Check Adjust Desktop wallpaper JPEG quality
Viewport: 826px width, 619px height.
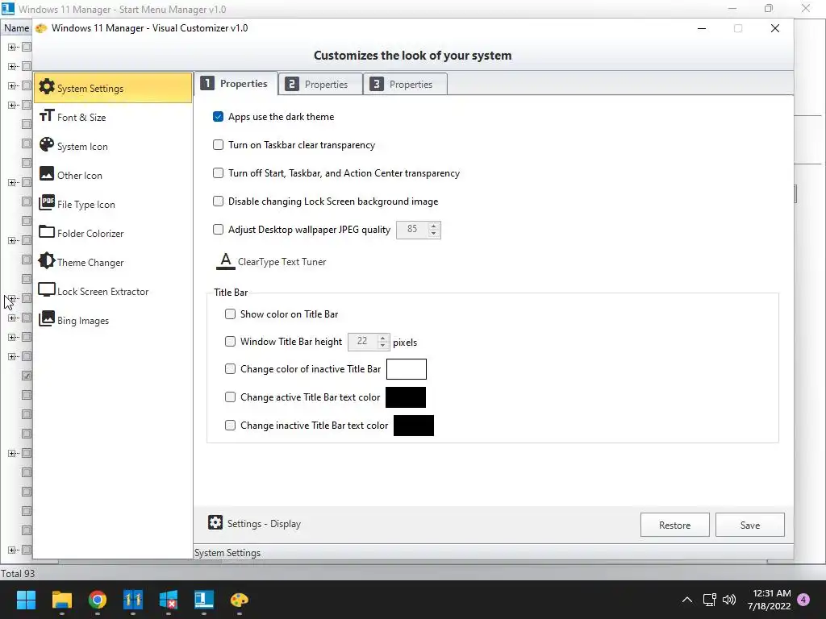click(218, 229)
